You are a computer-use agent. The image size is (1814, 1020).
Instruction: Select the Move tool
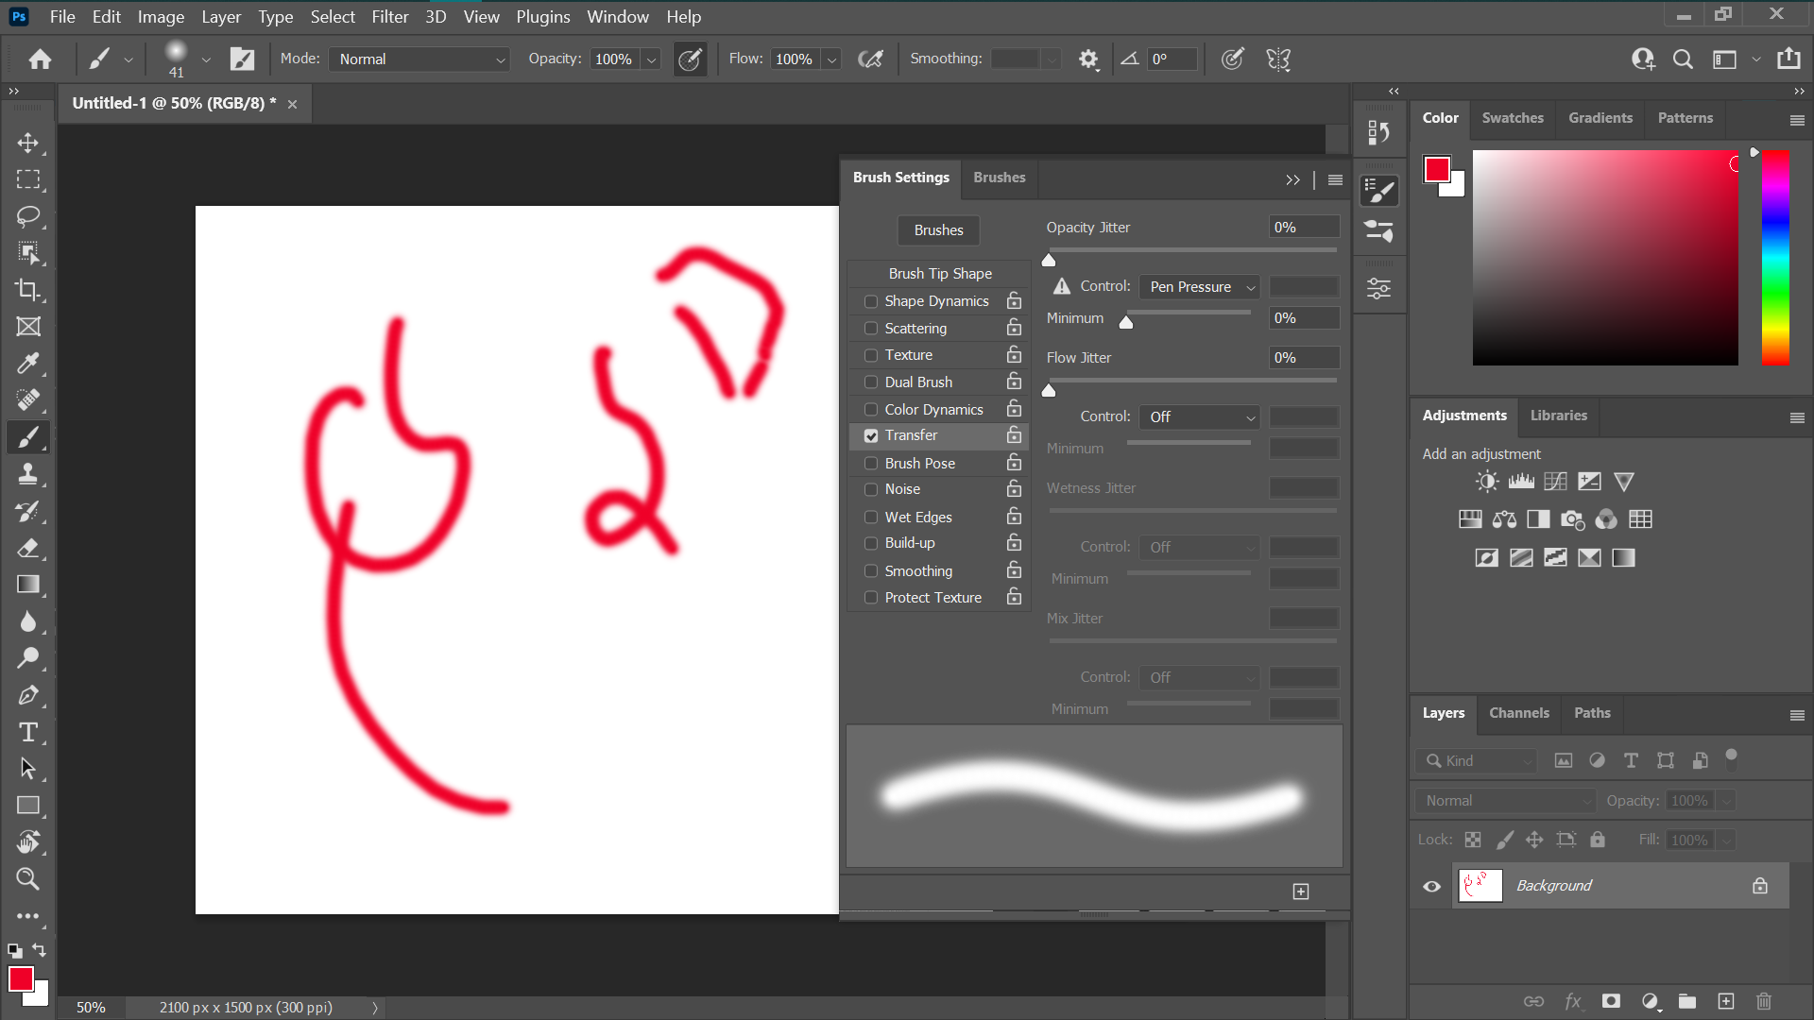(29, 143)
